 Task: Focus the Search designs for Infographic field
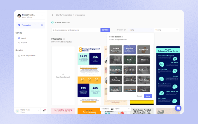click(76, 30)
